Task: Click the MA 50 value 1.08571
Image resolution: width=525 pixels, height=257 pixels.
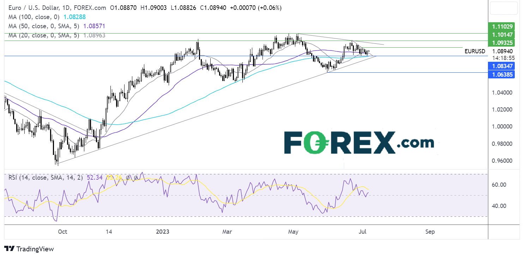Action: pyautogui.click(x=94, y=26)
